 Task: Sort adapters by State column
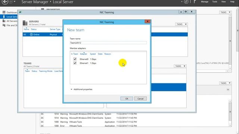100,54
